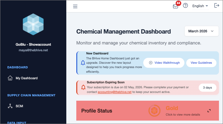Click the GoBlu - Showaccount name
This screenshot has height=124, width=223.
pos(33,44)
